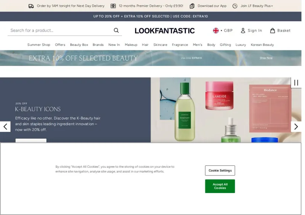This screenshot has width=305, height=215.
Task: Click the Sign In person icon
Action: [243, 31]
